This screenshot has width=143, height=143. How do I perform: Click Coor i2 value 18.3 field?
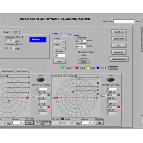click(112, 95)
